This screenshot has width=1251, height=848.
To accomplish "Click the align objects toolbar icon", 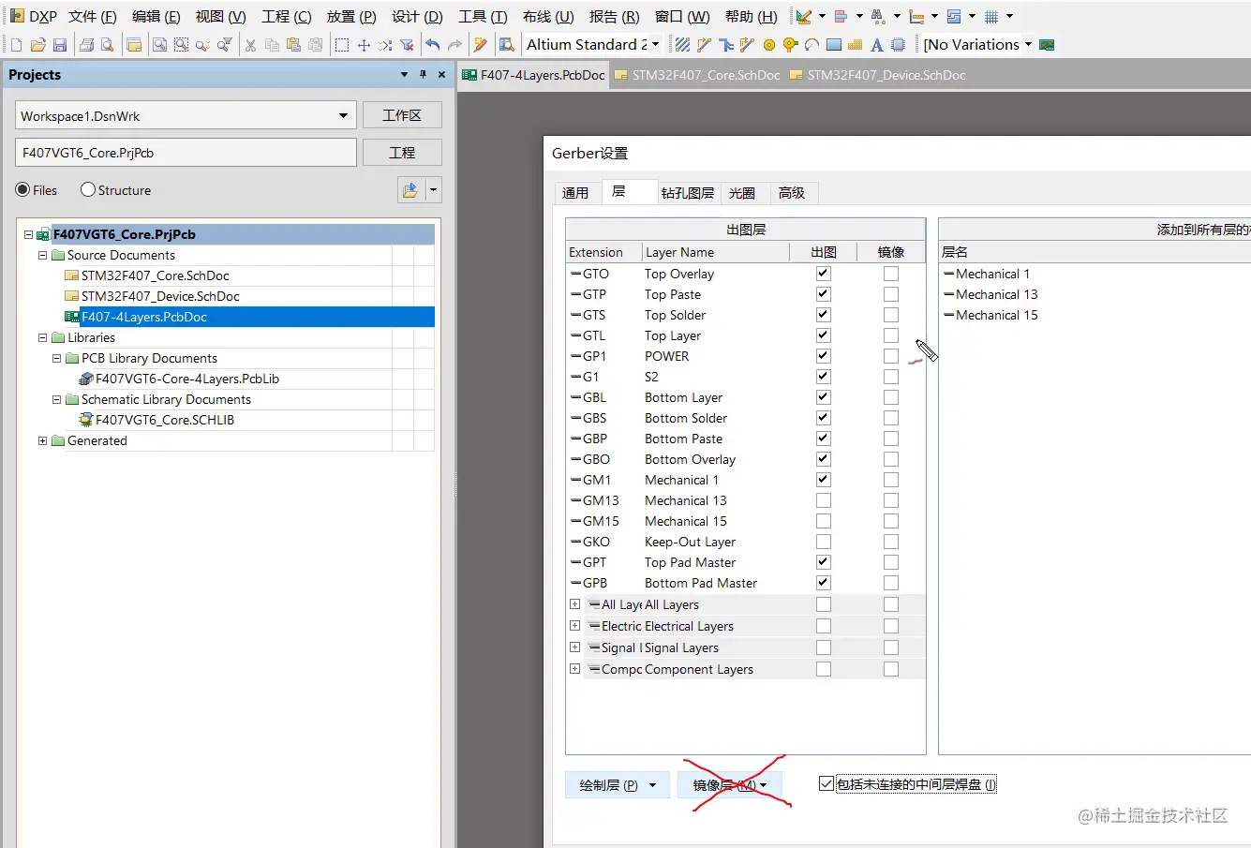I will point(841,16).
